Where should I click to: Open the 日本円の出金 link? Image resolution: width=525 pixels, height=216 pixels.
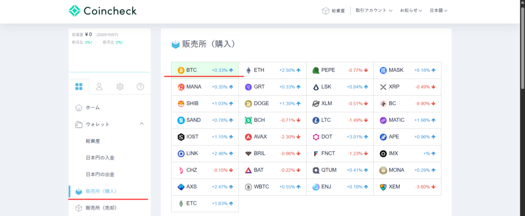coord(99,174)
